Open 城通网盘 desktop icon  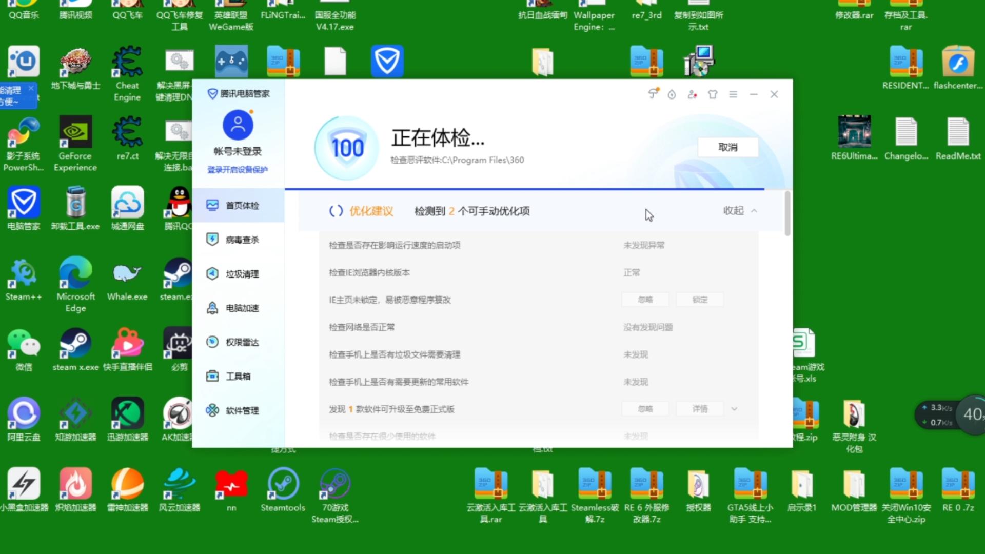pyautogui.click(x=127, y=208)
